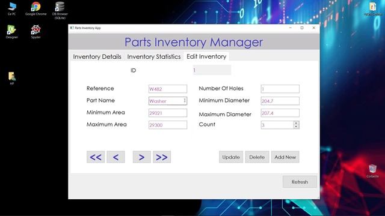
Task: Minimize the Parts Inventory App window
Action: tap(290, 28)
